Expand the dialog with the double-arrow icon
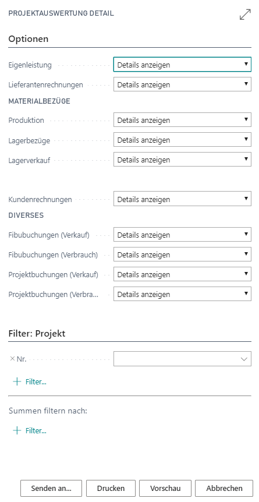Screen dimensions: 259x502 245,15
